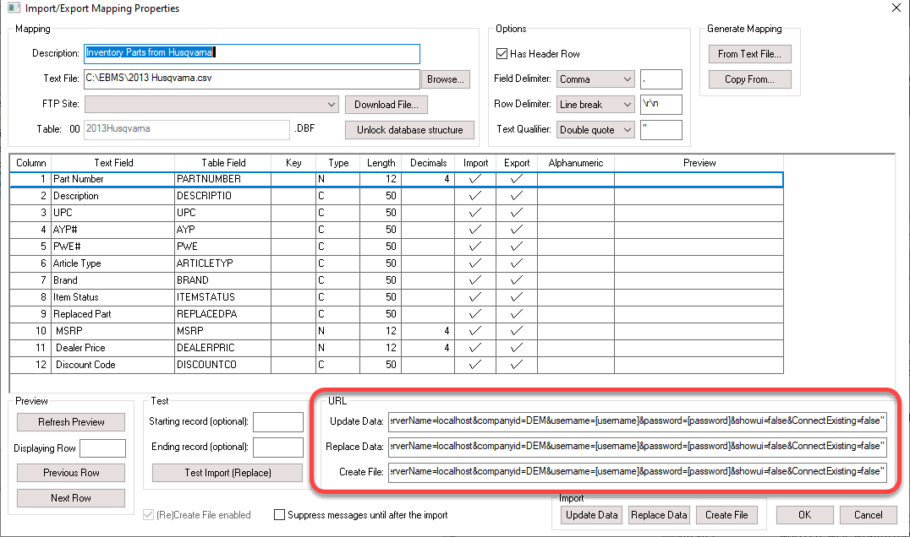Click the Field Delimiter character box
This screenshot has height=537, width=910.
point(661,79)
